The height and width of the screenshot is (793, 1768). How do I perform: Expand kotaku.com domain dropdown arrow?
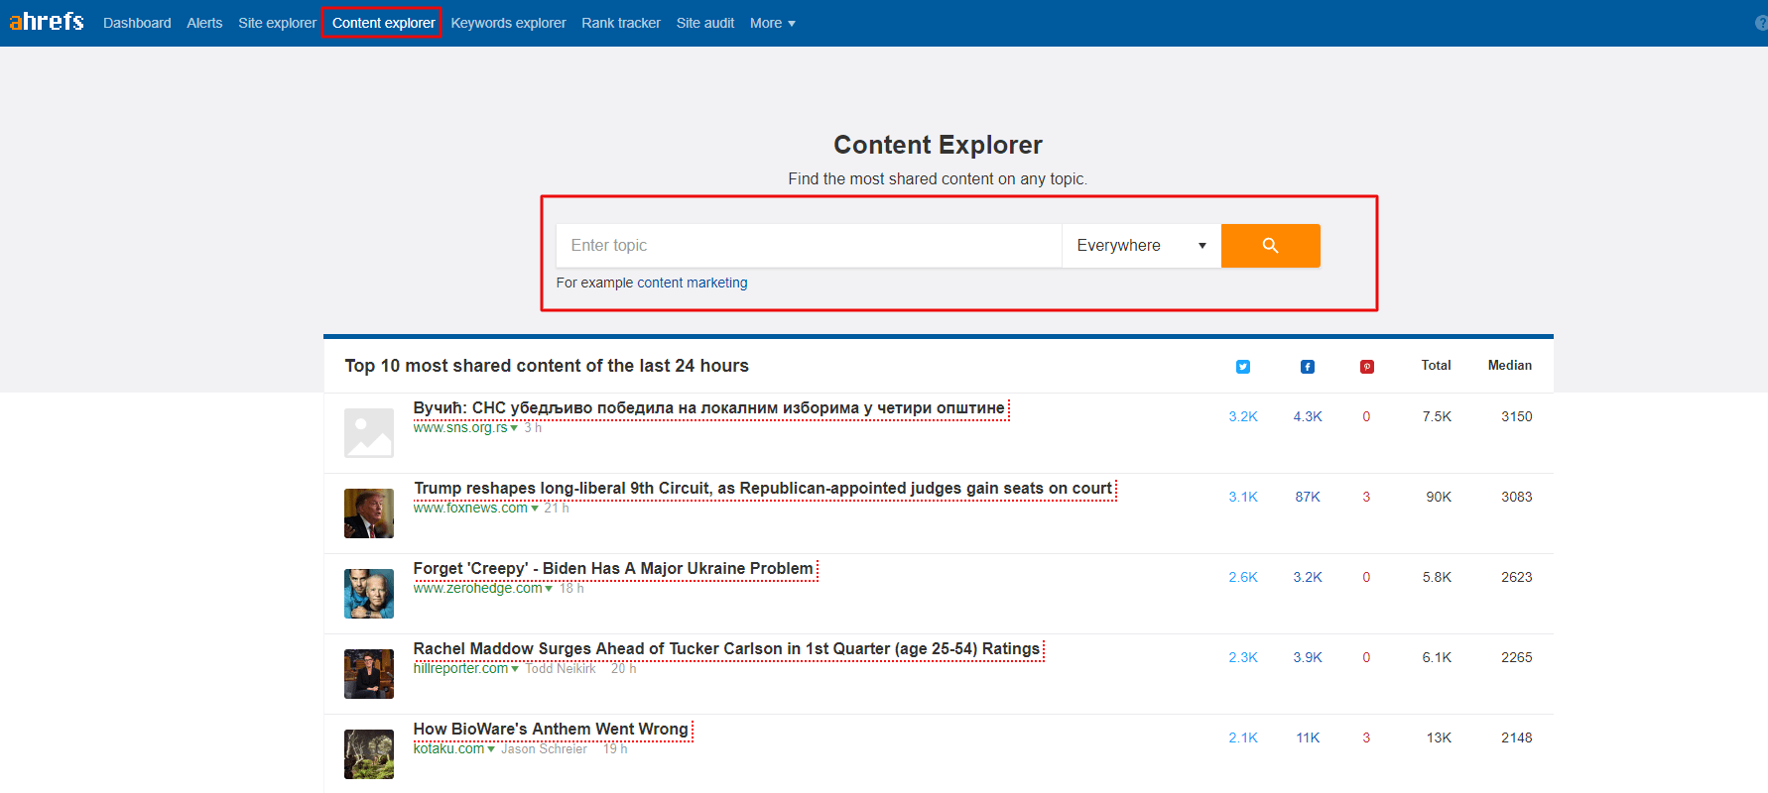(491, 749)
